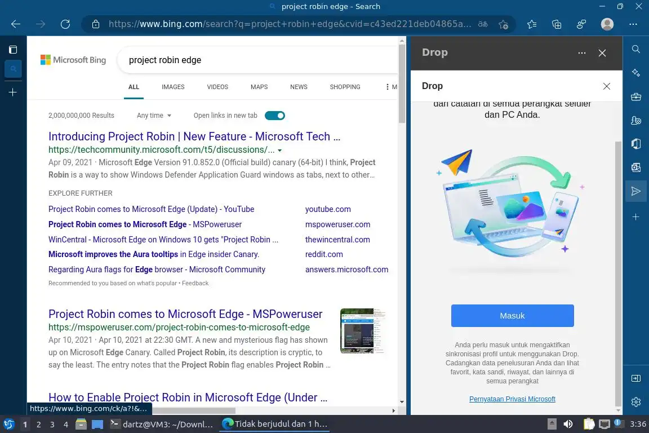Open the sidebar Games icon

[636, 120]
